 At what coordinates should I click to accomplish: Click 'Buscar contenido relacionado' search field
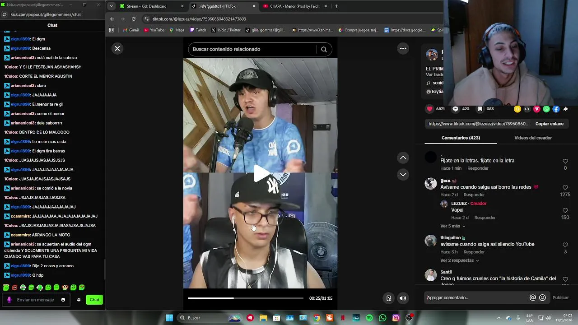tap(253, 49)
